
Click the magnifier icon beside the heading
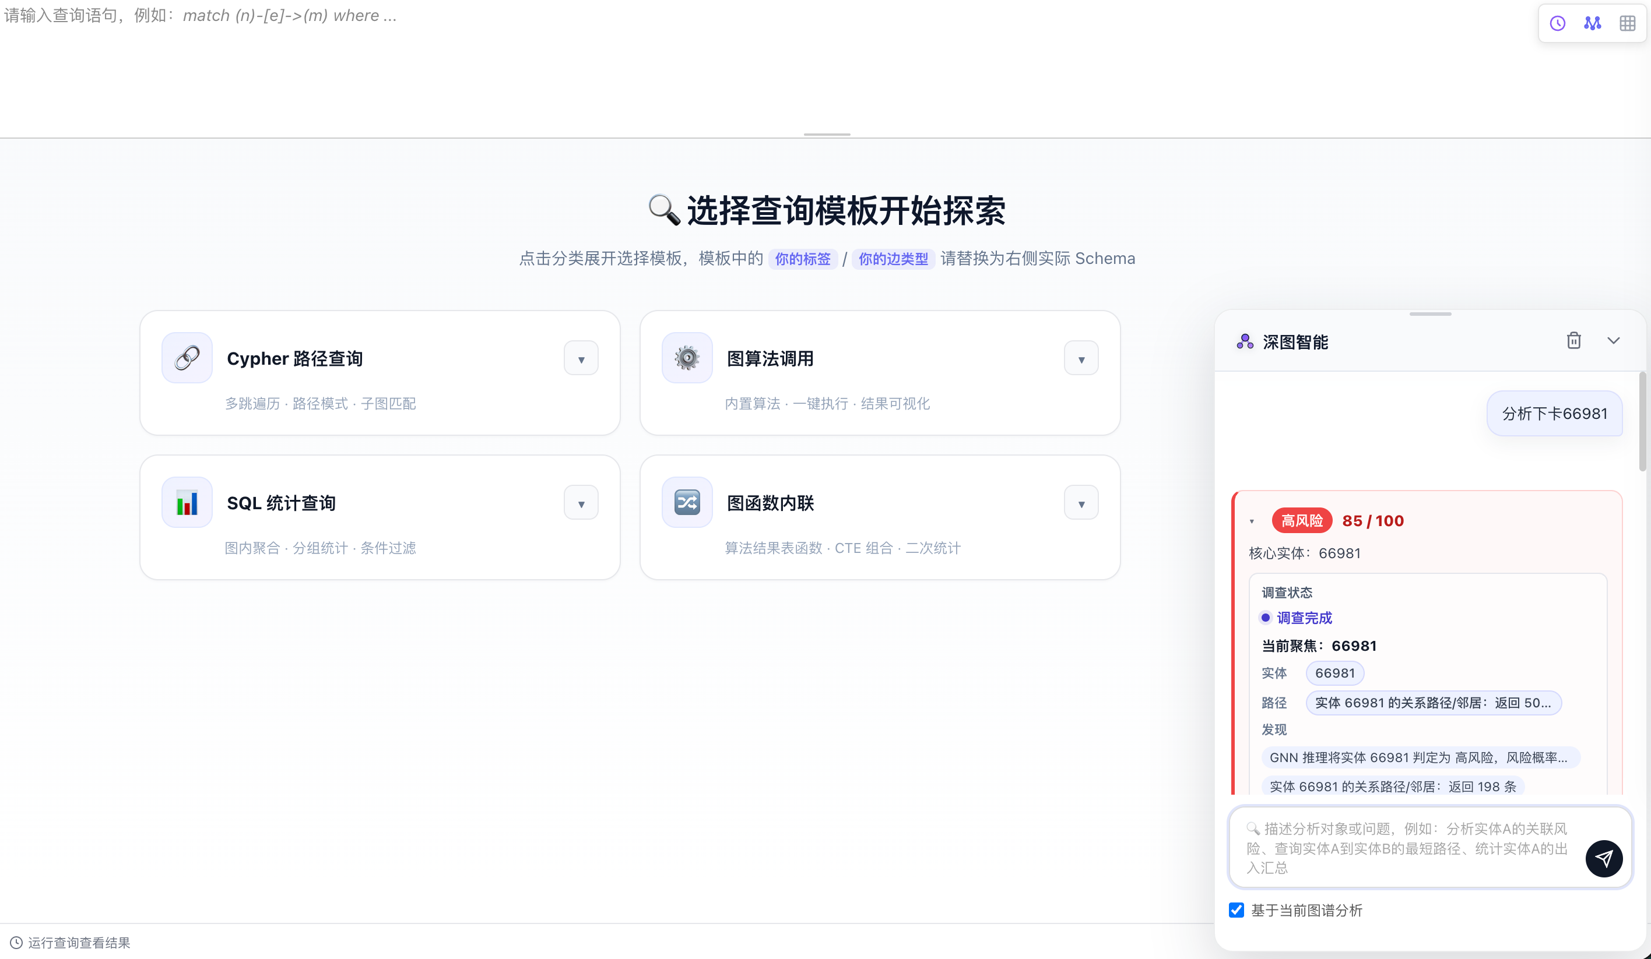pos(663,210)
